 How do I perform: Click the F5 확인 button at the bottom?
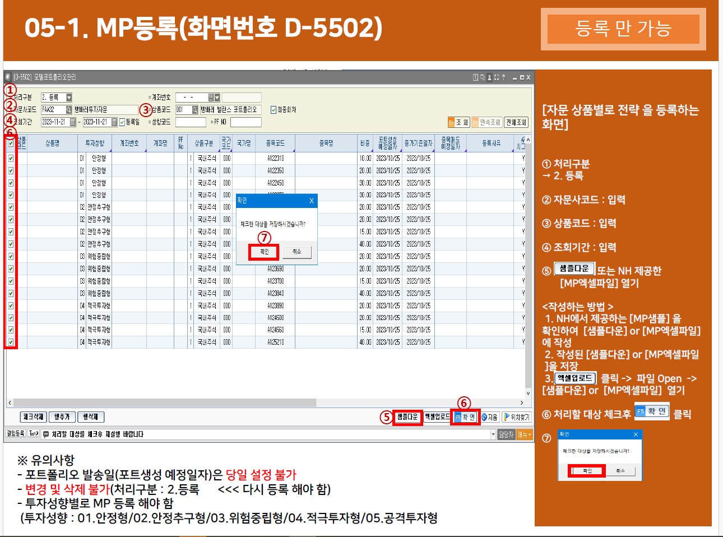pos(465,417)
